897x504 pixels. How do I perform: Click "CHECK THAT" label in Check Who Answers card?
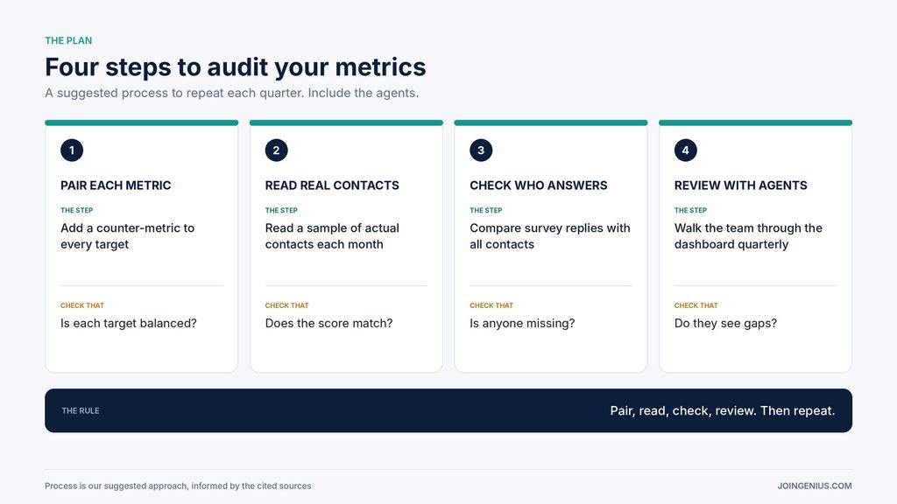click(491, 305)
